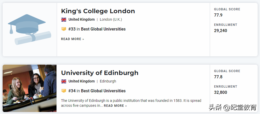Click Enrollment 32,800 figure
The image size is (260, 114).
[x=220, y=92]
